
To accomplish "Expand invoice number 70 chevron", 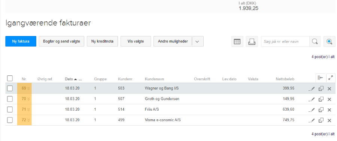I will click(x=28, y=99).
